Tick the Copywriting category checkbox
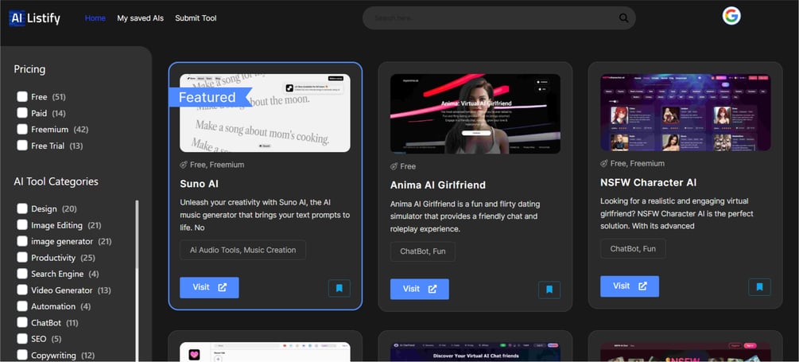 pyautogui.click(x=22, y=356)
